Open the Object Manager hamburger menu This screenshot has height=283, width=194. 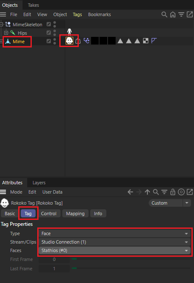tap(3, 14)
